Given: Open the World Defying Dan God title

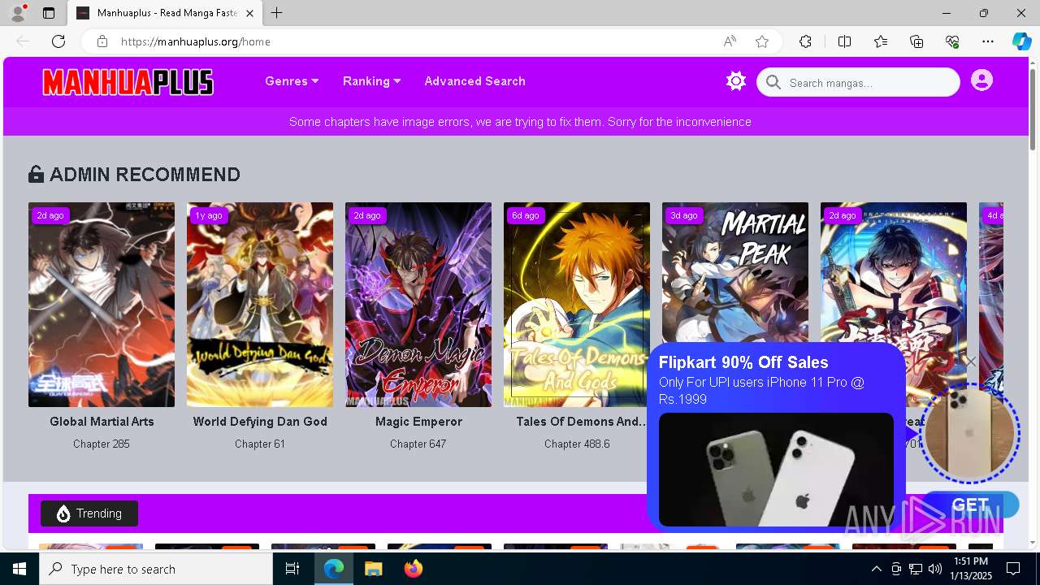Looking at the screenshot, I should pos(260,422).
